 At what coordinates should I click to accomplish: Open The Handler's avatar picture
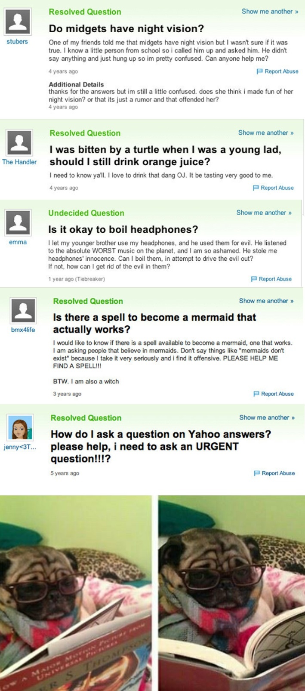pos(19,143)
